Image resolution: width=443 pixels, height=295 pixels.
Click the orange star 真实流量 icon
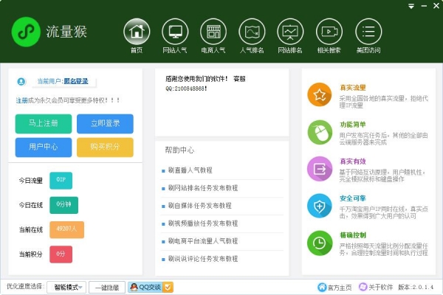[319, 95]
